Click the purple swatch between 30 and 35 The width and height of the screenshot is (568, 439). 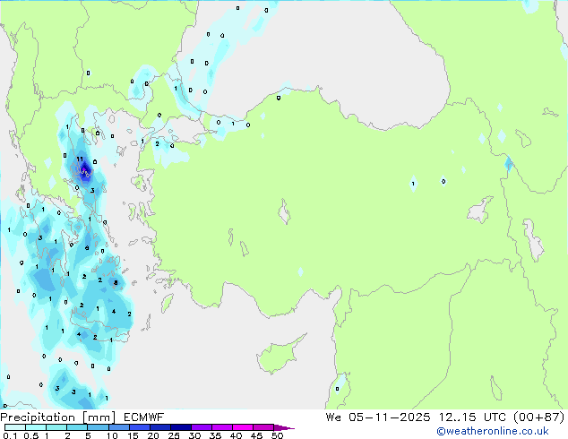pyautogui.click(x=202, y=427)
